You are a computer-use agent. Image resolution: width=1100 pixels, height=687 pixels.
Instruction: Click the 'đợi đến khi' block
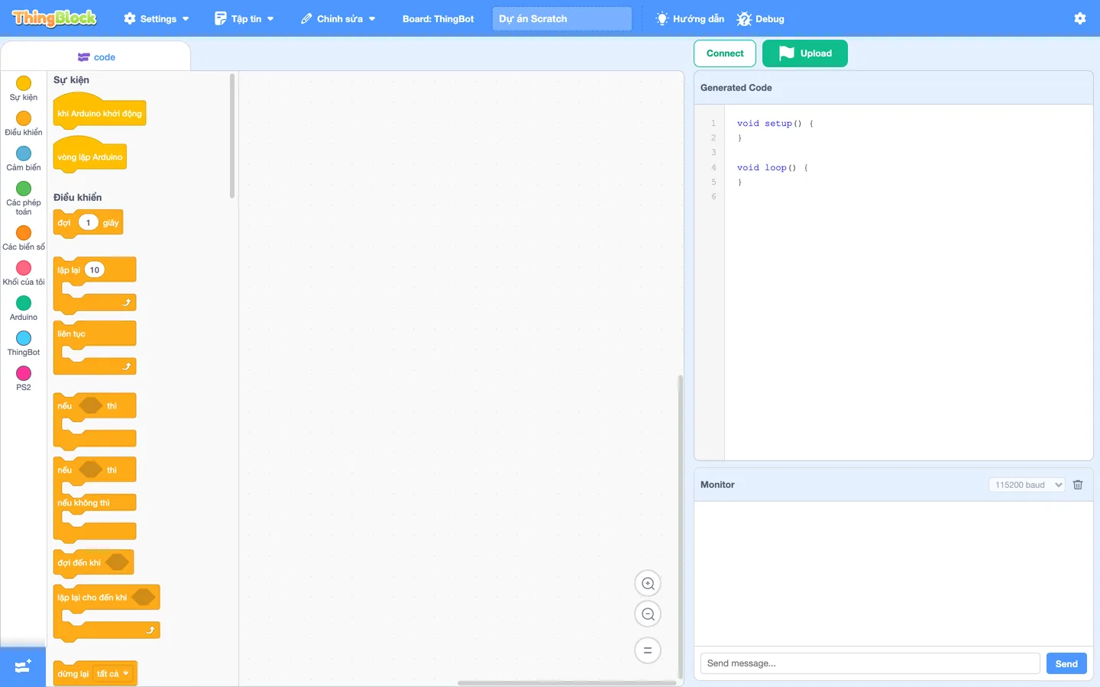94,563
